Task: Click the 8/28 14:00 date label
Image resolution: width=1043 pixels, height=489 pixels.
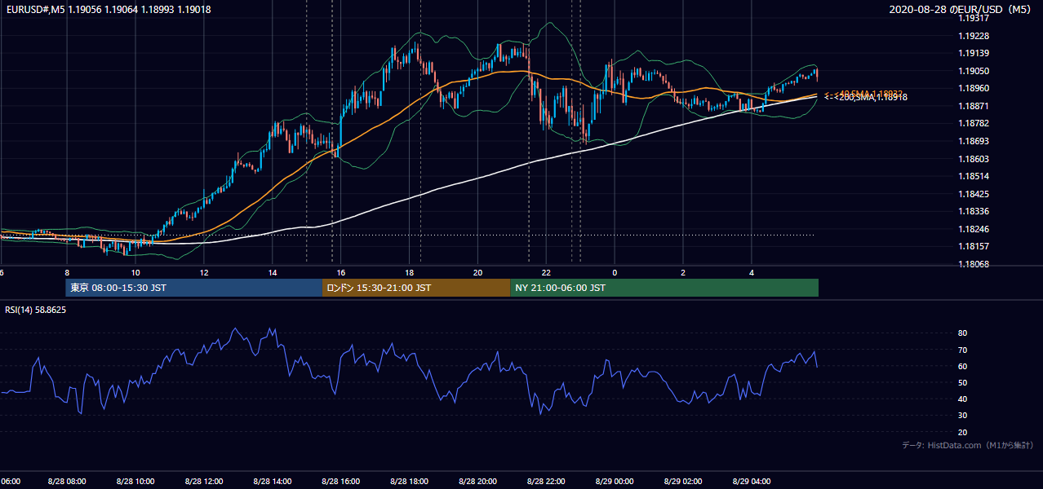Action: (x=273, y=482)
